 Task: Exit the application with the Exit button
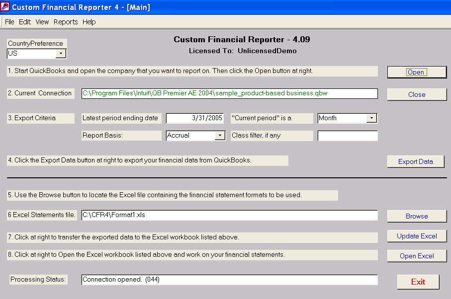click(x=418, y=282)
